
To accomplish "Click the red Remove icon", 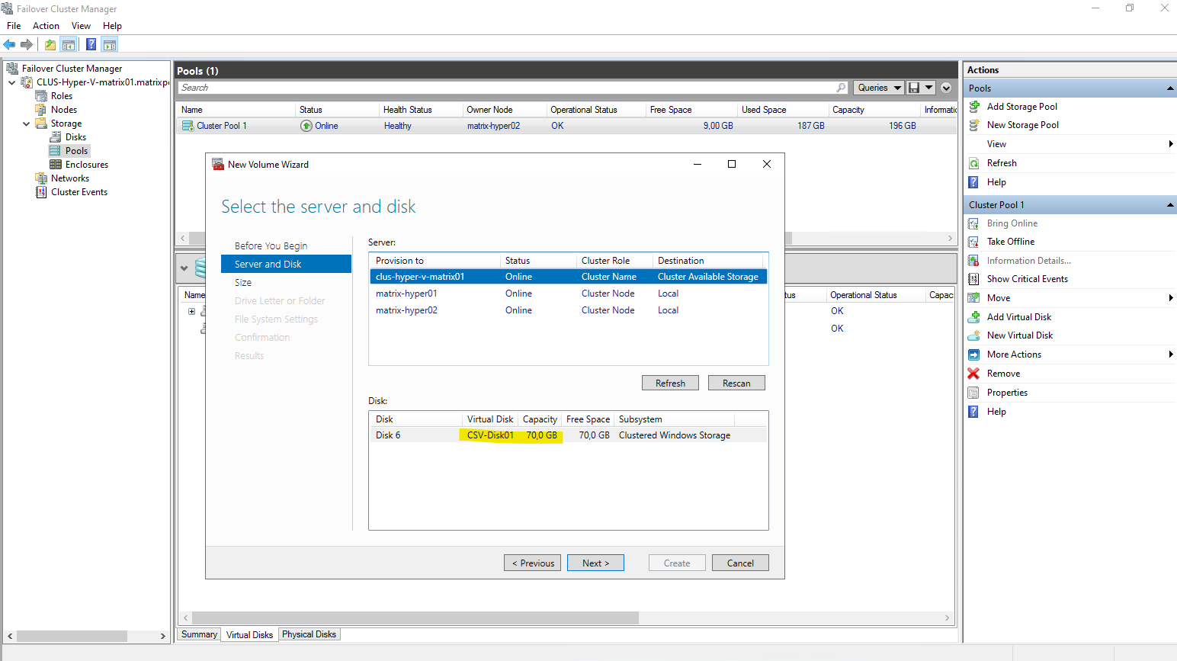I will pyautogui.click(x=973, y=374).
